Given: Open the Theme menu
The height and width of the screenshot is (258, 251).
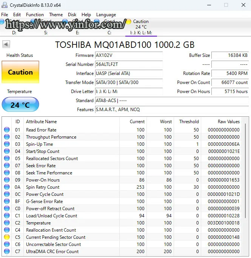Looking at the screenshot, I should click(x=56, y=15).
